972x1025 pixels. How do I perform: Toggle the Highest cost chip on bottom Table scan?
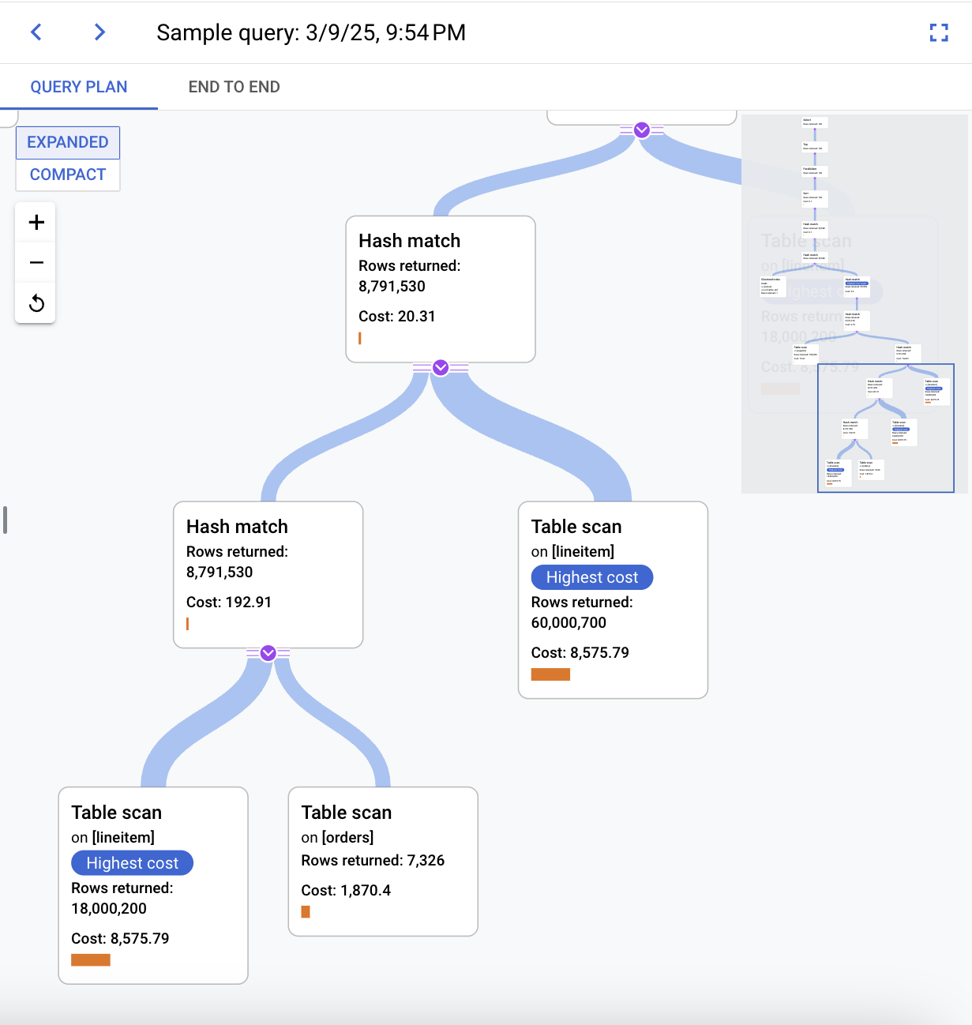click(x=132, y=862)
